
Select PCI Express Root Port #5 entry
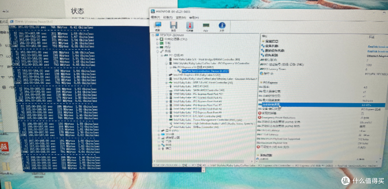tap(198, 98)
